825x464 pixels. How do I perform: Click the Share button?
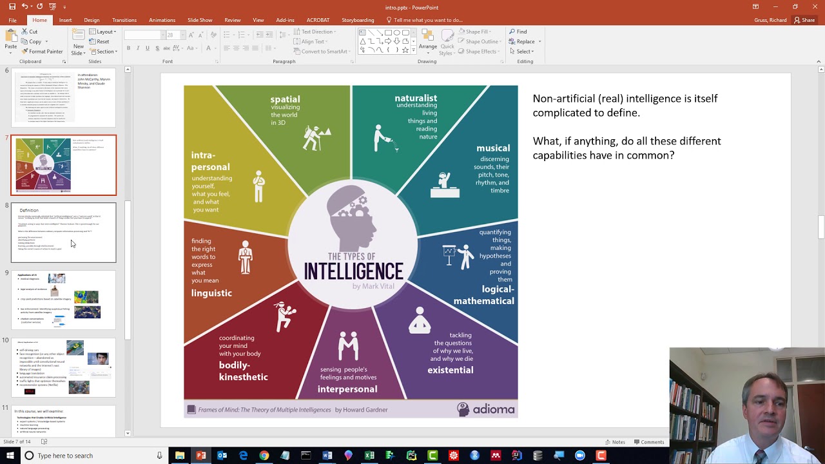tap(804, 20)
